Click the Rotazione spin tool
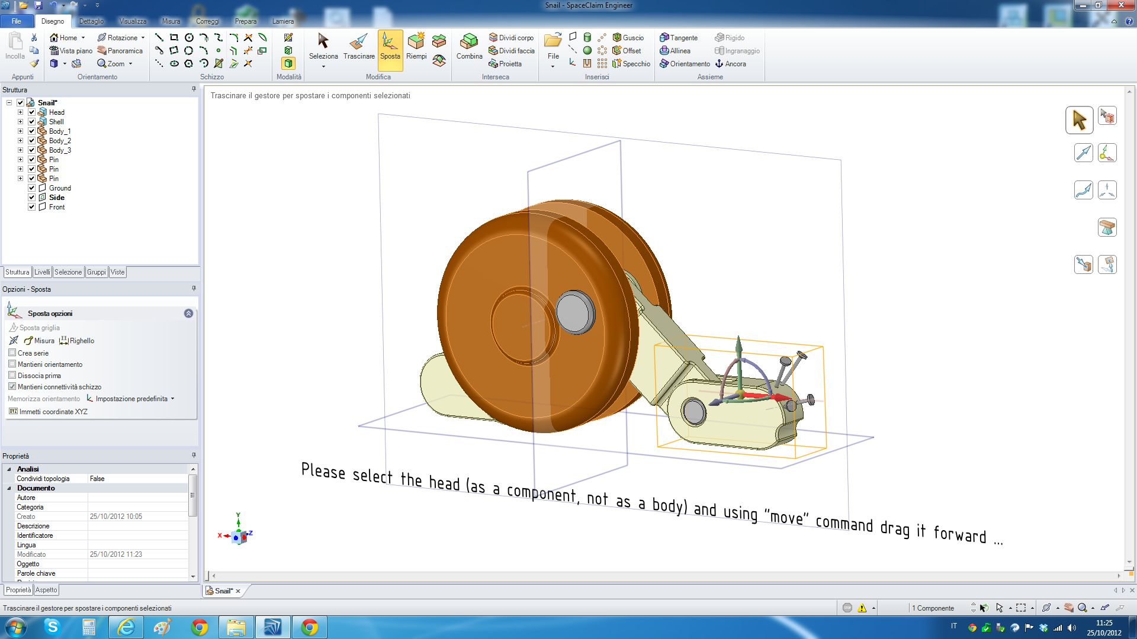 pos(117,37)
